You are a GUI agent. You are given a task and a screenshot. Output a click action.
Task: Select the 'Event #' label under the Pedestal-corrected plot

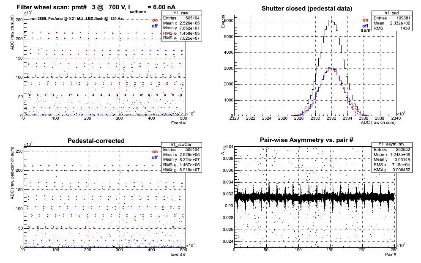pos(178,254)
